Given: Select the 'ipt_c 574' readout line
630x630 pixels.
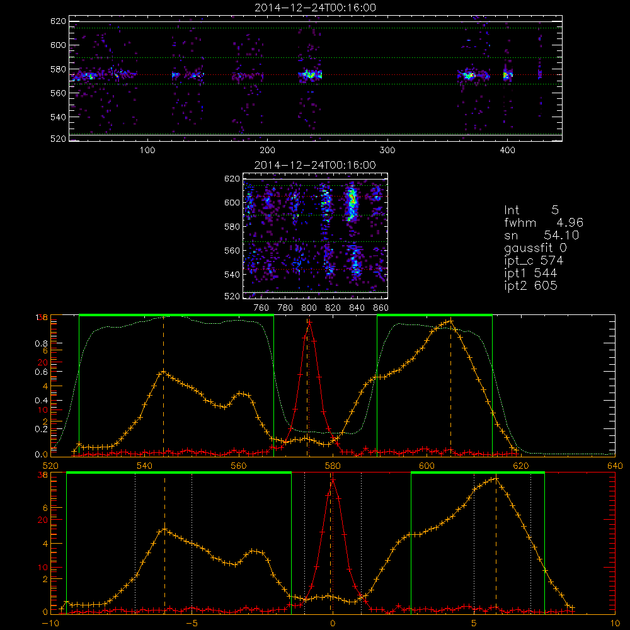Looking at the screenshot, I should pos(534,261).
